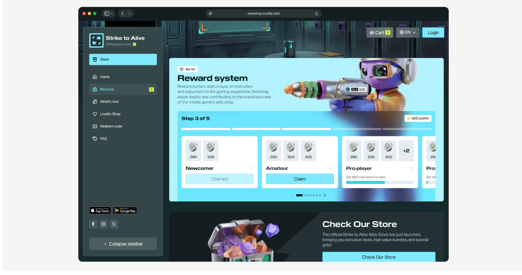This screenshot has width=522, height=275.
Task: Open the Google Play download badge
Action: point(125,210)
